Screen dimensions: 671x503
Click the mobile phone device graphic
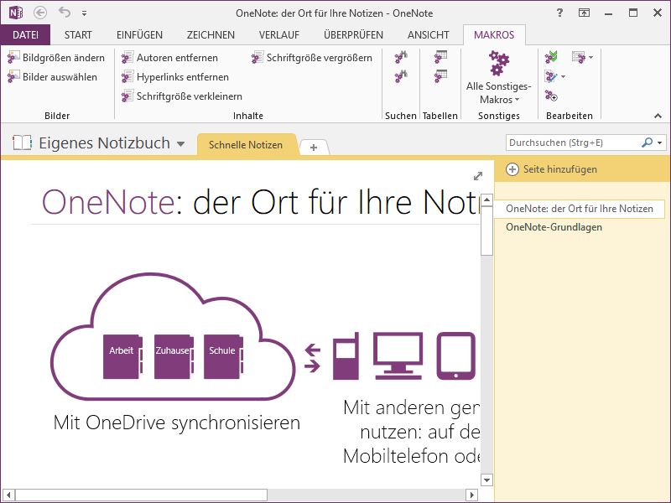(x=346, y=355)
